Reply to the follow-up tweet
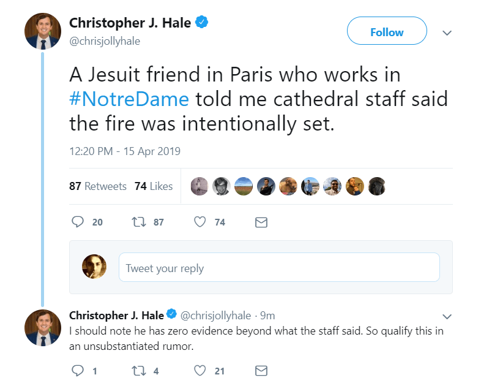 [78, 370]
